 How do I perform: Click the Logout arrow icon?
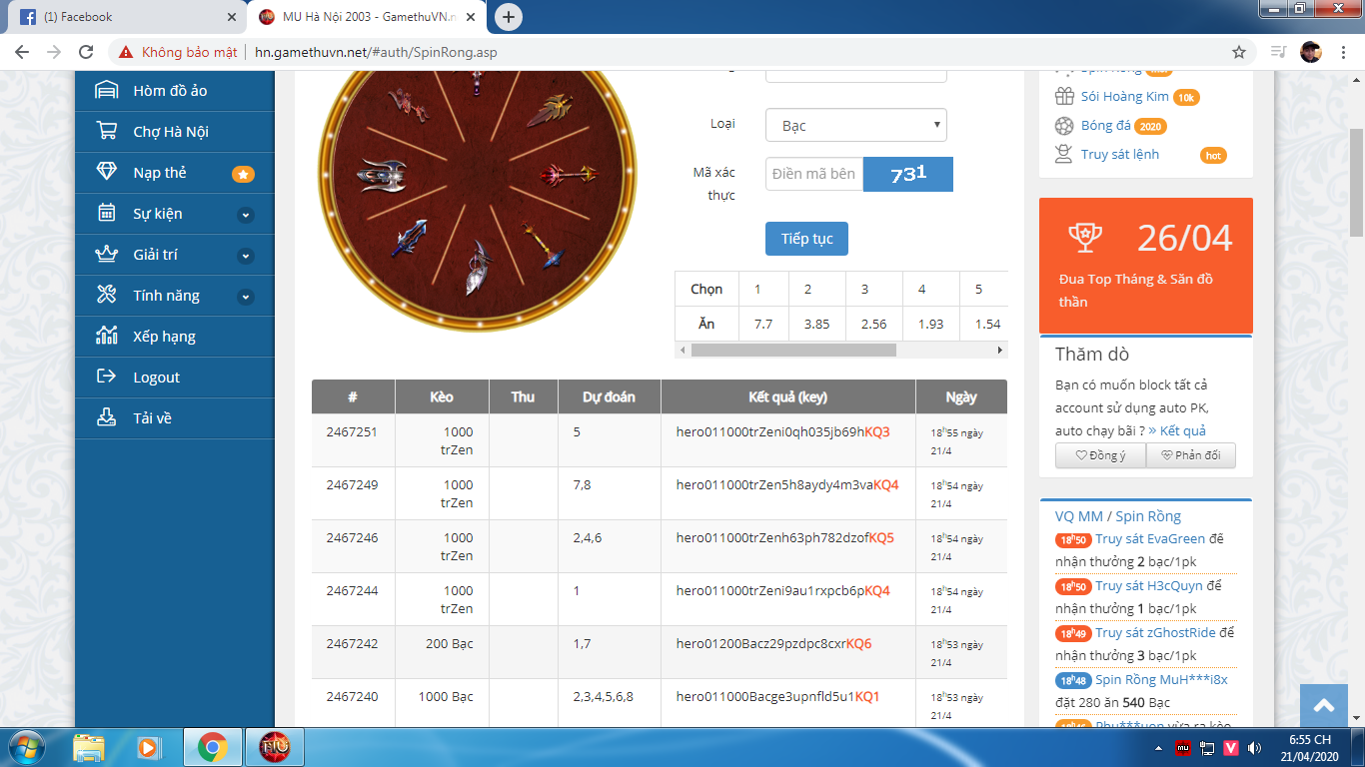coord(106,378)
